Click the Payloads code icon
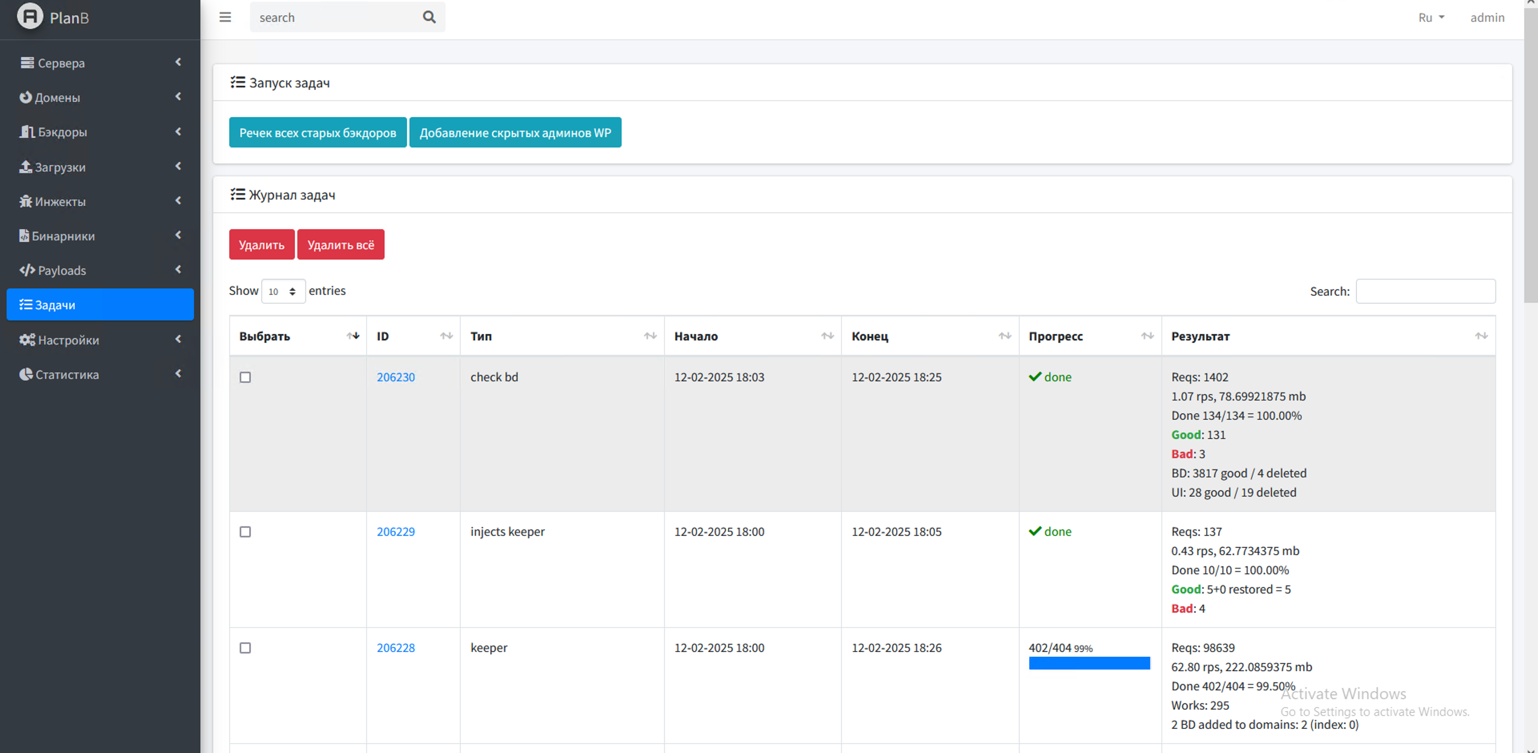The height and width of the screenshot is (753, 1538). click(27, 270)
